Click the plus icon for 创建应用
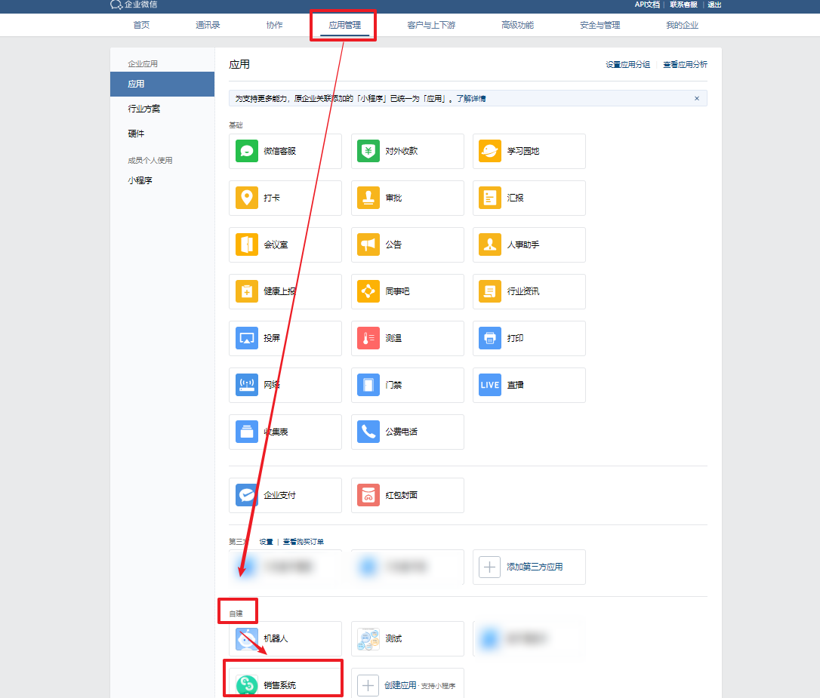 tap(368, 685)
